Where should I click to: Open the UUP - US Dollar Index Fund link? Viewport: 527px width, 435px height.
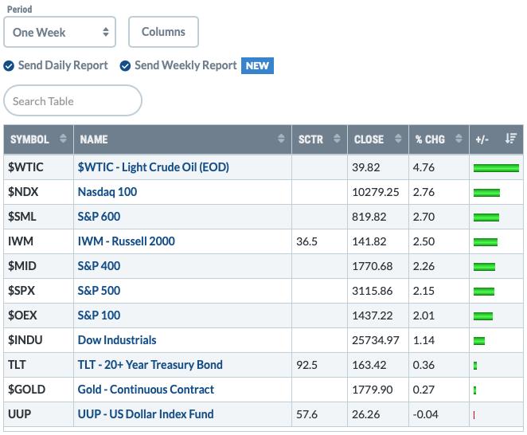(x=146, y=414)
